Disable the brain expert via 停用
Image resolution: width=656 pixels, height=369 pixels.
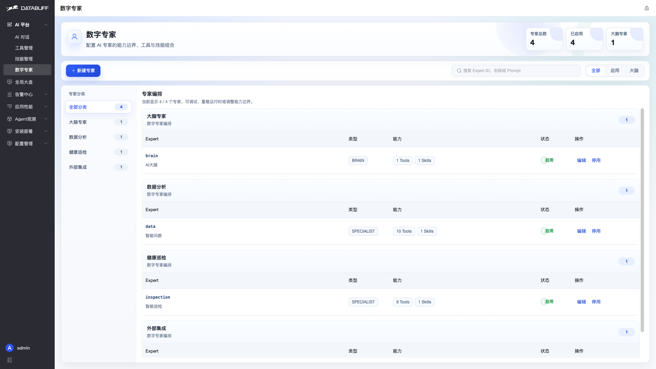[x=596, y=160]
